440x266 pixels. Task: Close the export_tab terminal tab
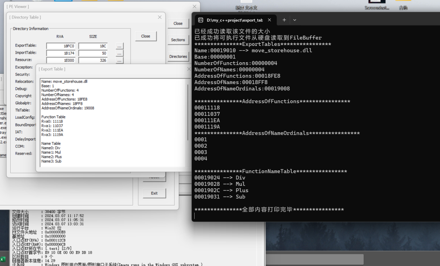269,20
